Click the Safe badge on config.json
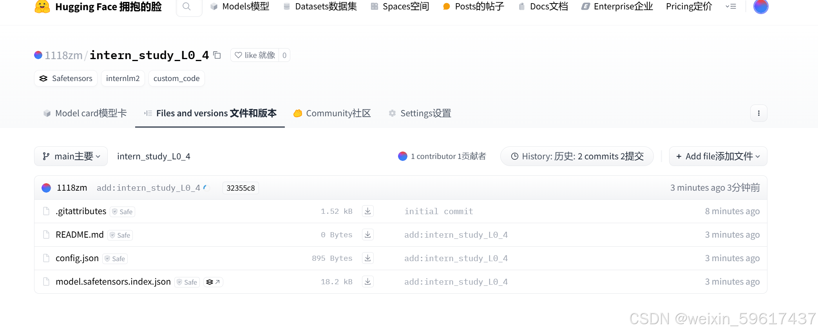 115,259
